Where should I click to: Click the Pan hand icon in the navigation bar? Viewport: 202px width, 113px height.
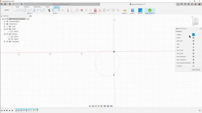pos(96,106)
